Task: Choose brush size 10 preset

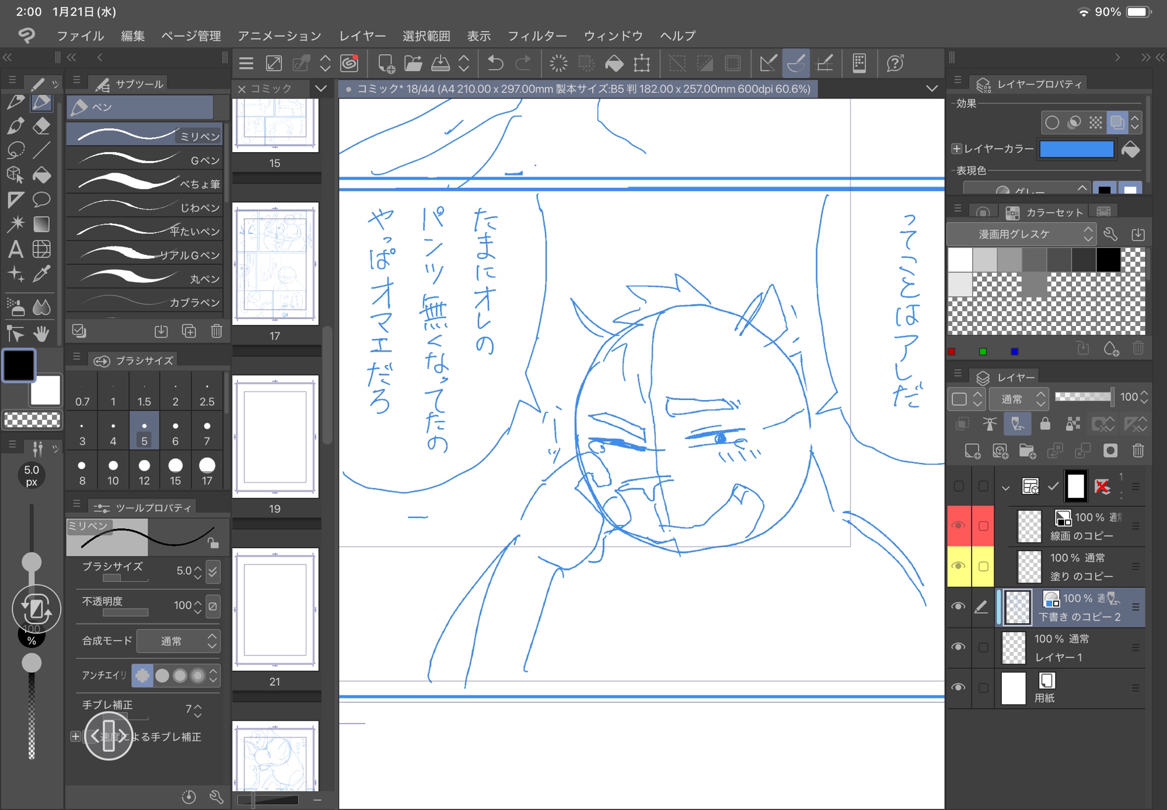Action: tap(113, 471)
